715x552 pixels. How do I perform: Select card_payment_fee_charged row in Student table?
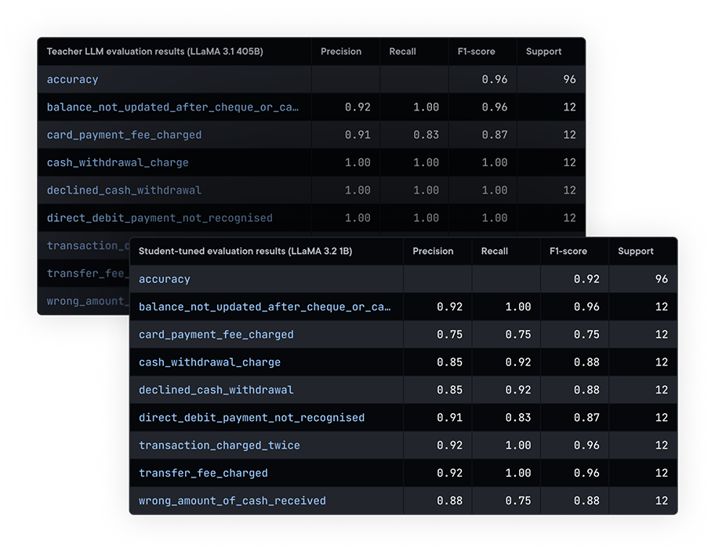tap(404, 334)
